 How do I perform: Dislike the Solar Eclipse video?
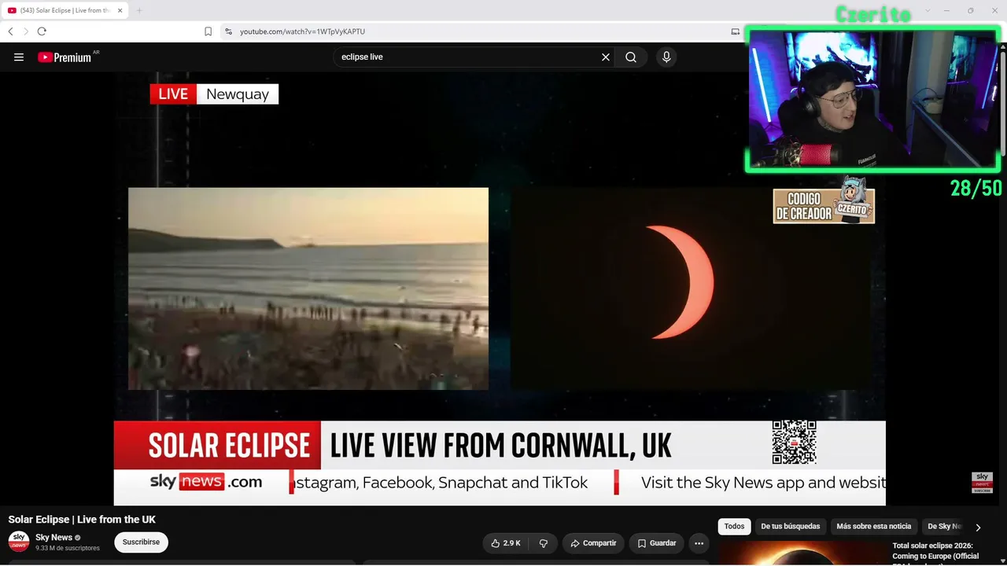click(x=543, y=543)
